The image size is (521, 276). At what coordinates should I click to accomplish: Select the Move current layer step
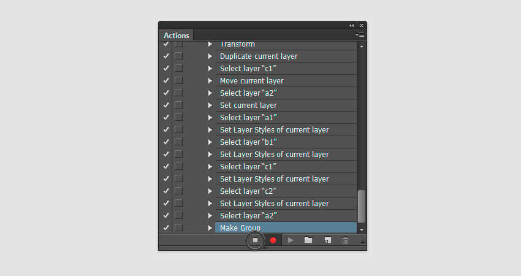point(286,81)
